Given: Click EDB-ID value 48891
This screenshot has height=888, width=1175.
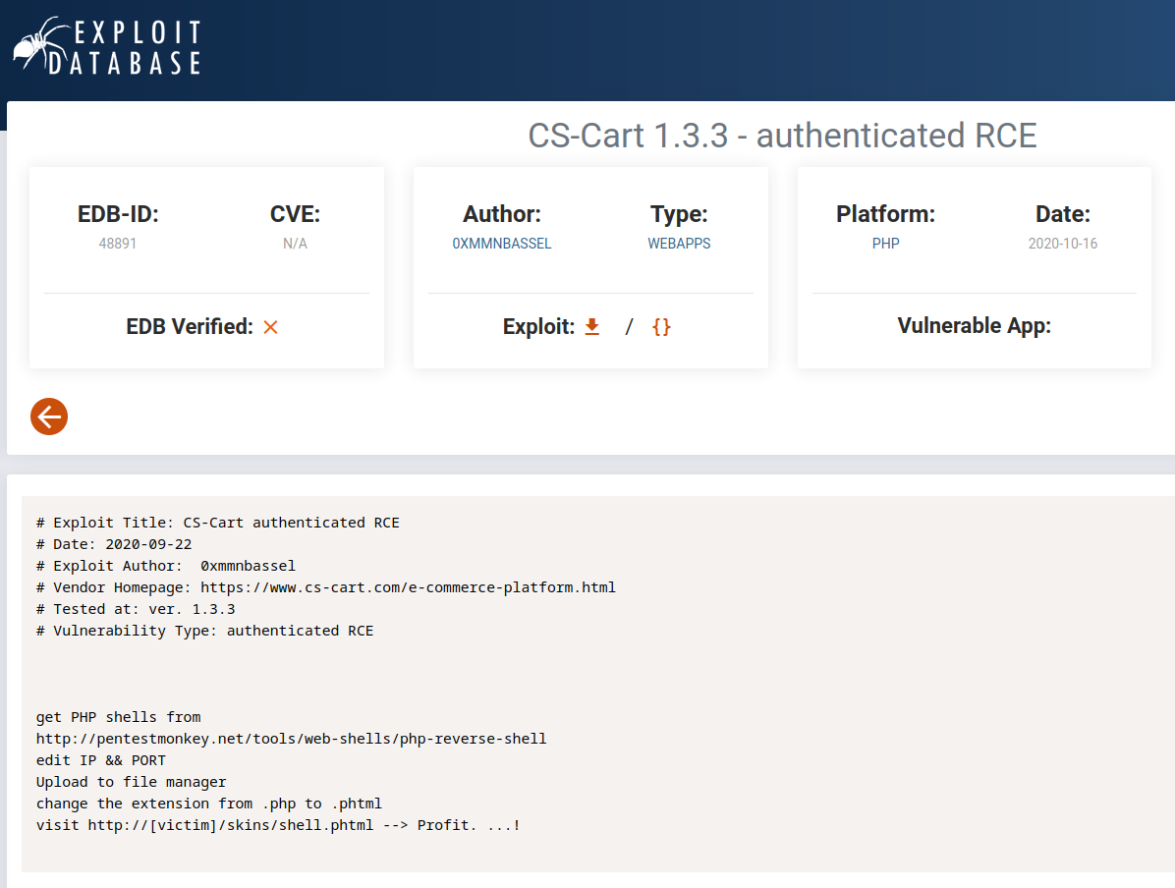Looking at the screenshot, I should (118, 244).
